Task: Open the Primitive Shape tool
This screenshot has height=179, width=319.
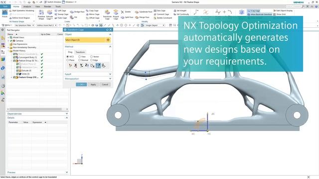Action: pyautogui.click(x=41, y=14)
